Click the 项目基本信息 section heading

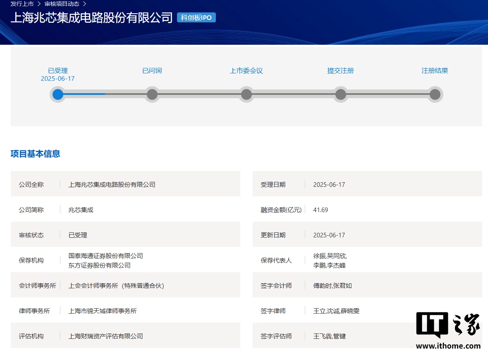tap(36, 154)
